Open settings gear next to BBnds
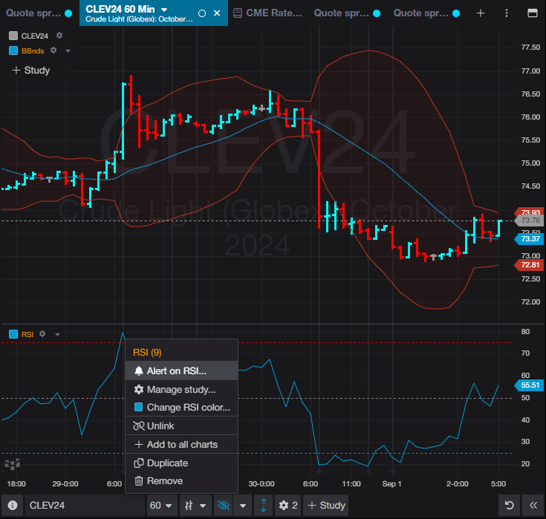The height and width of the screenshot is (519, 546). click(x=53, y=50)
